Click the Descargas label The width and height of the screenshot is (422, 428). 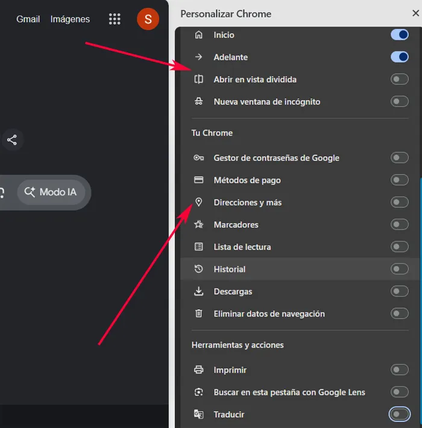[233, 292]
